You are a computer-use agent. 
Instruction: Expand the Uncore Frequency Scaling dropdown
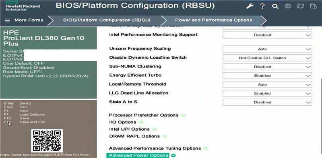tap(267, 49)
